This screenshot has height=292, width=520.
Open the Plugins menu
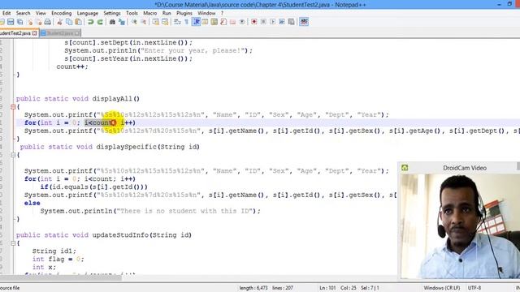coord(184,13)
